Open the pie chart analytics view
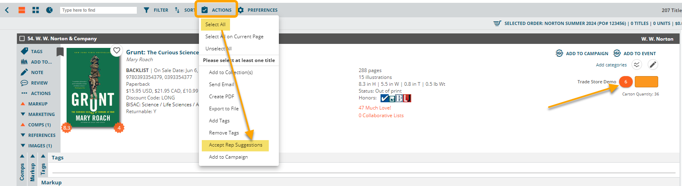Image resolution: width=682 pixels, height=186 pixels. pos(49,10)
